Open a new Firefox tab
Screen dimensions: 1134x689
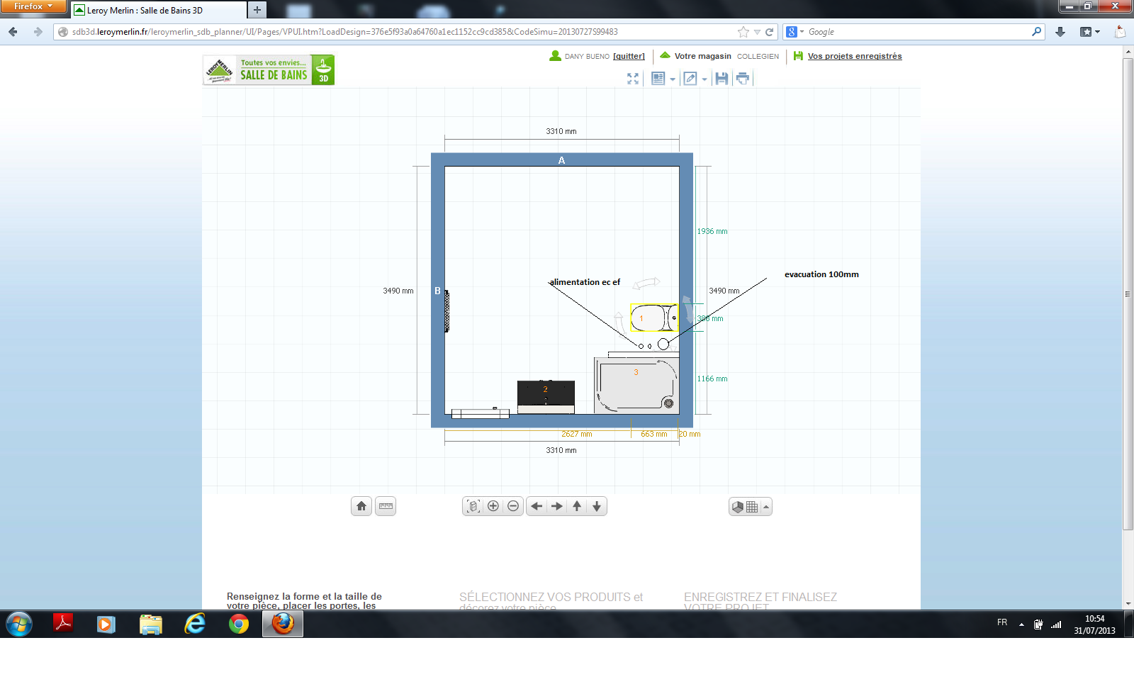point(257,10)
